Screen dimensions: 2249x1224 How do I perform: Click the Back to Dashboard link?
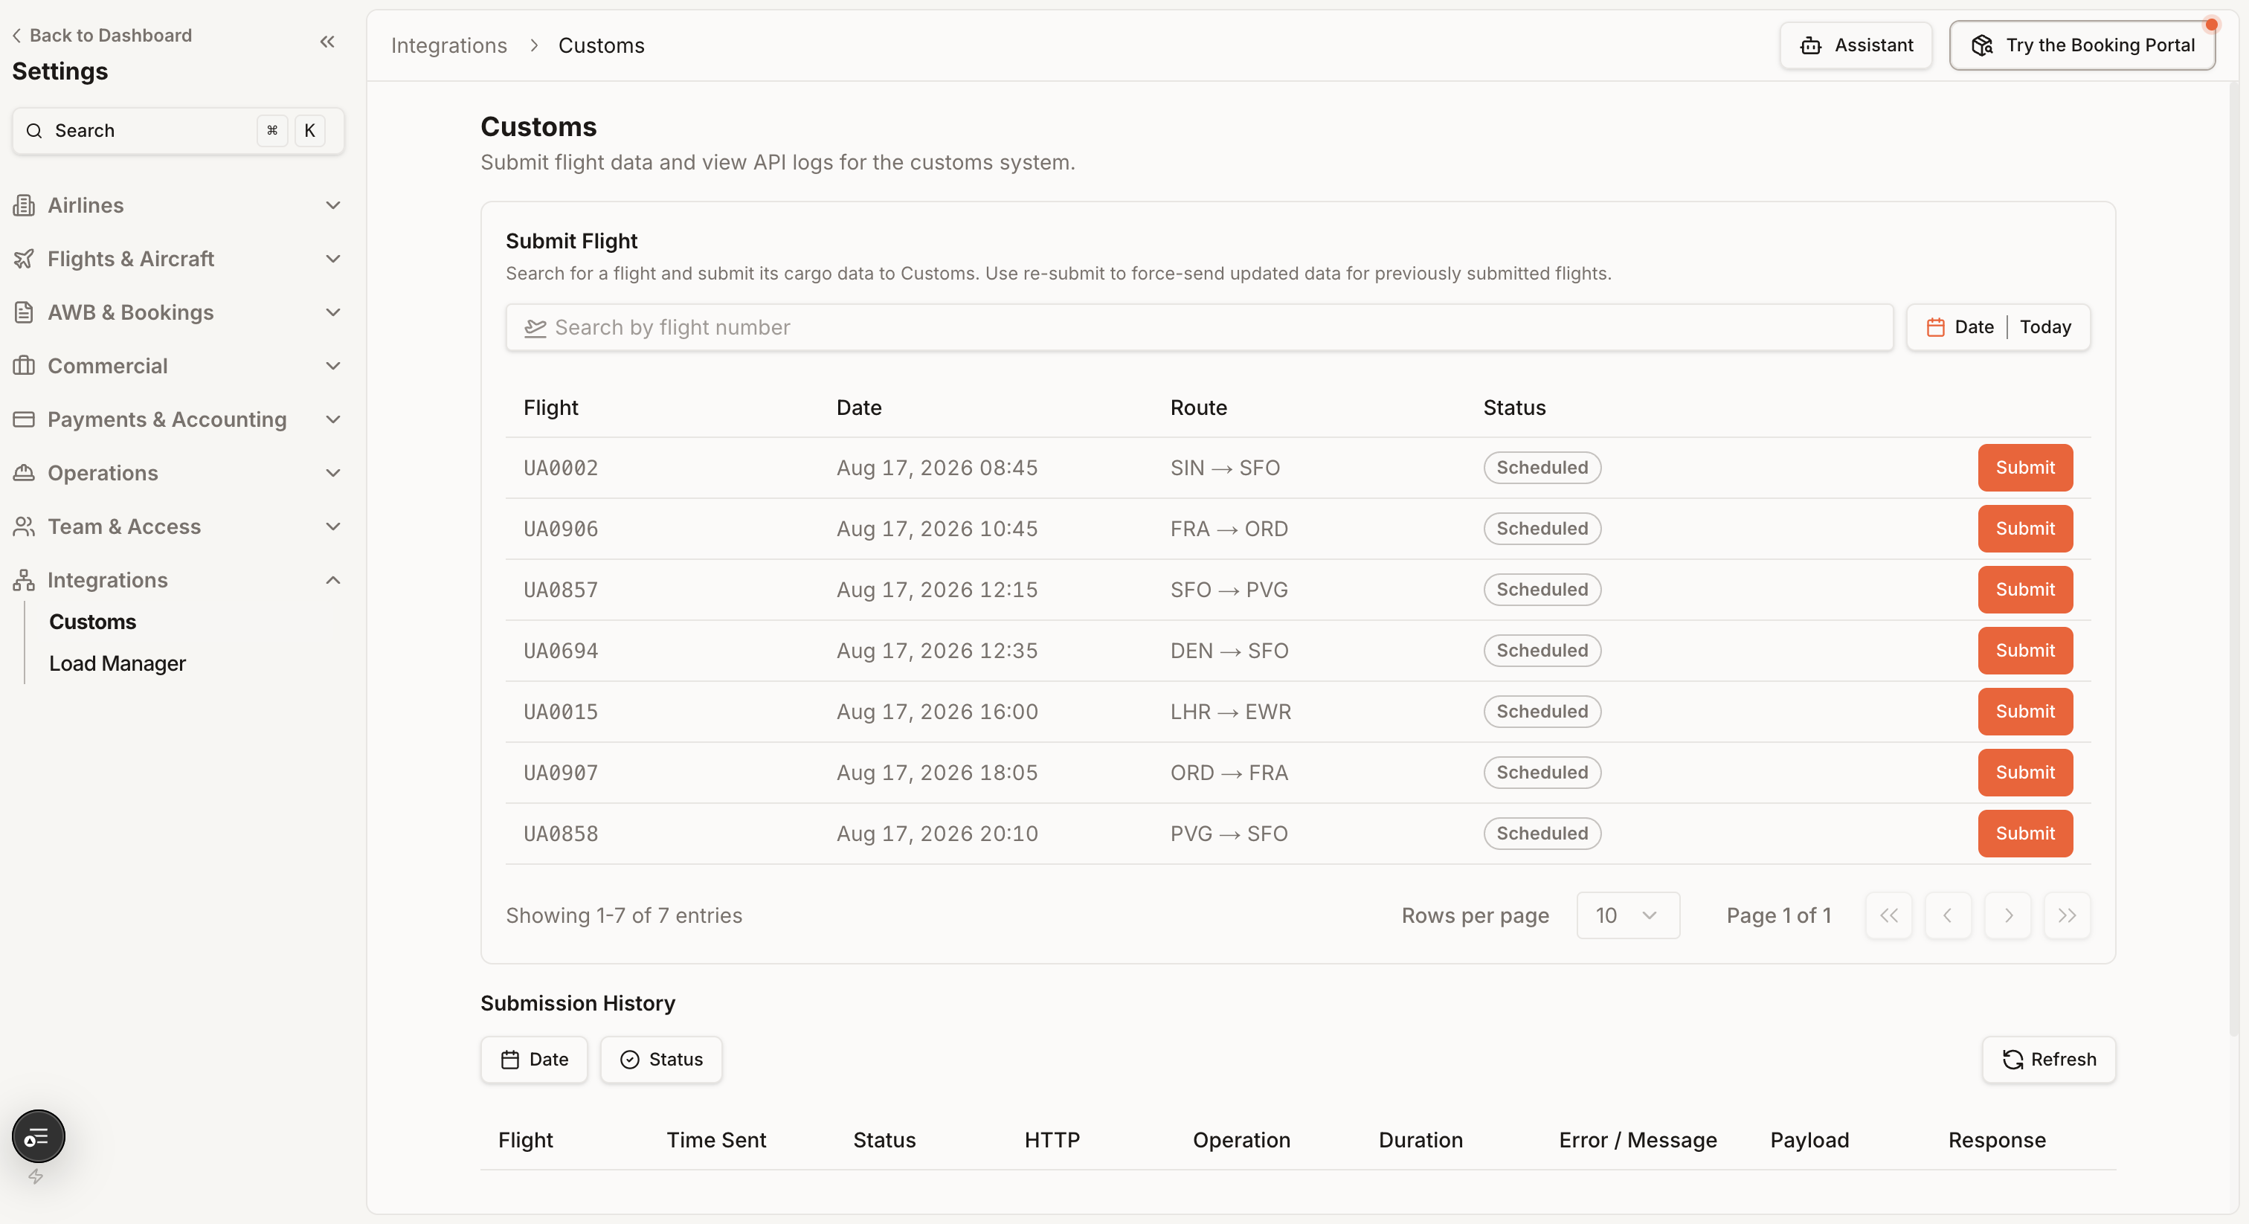[102, 35]
